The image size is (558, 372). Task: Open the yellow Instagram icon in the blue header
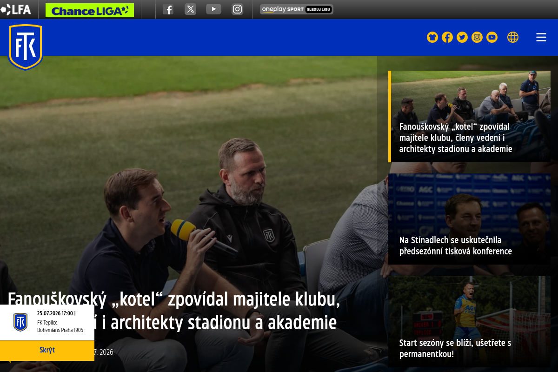tap(477, 37)
